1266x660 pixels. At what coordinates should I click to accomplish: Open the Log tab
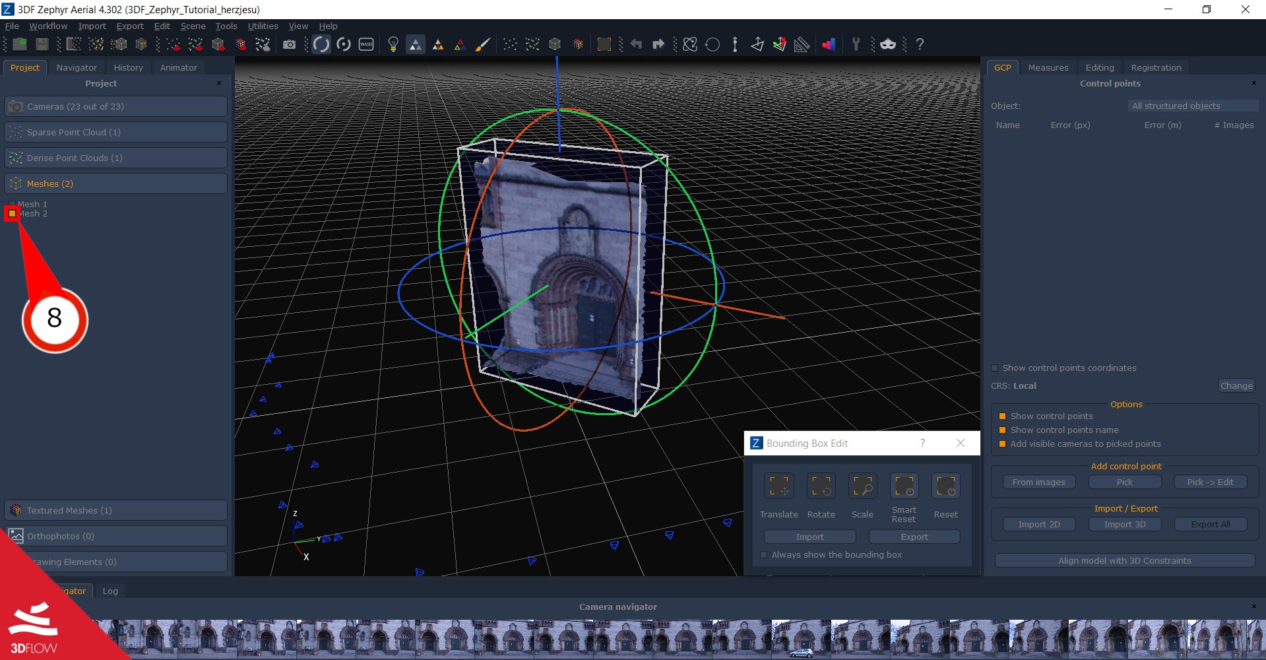[x=110, y=591]
